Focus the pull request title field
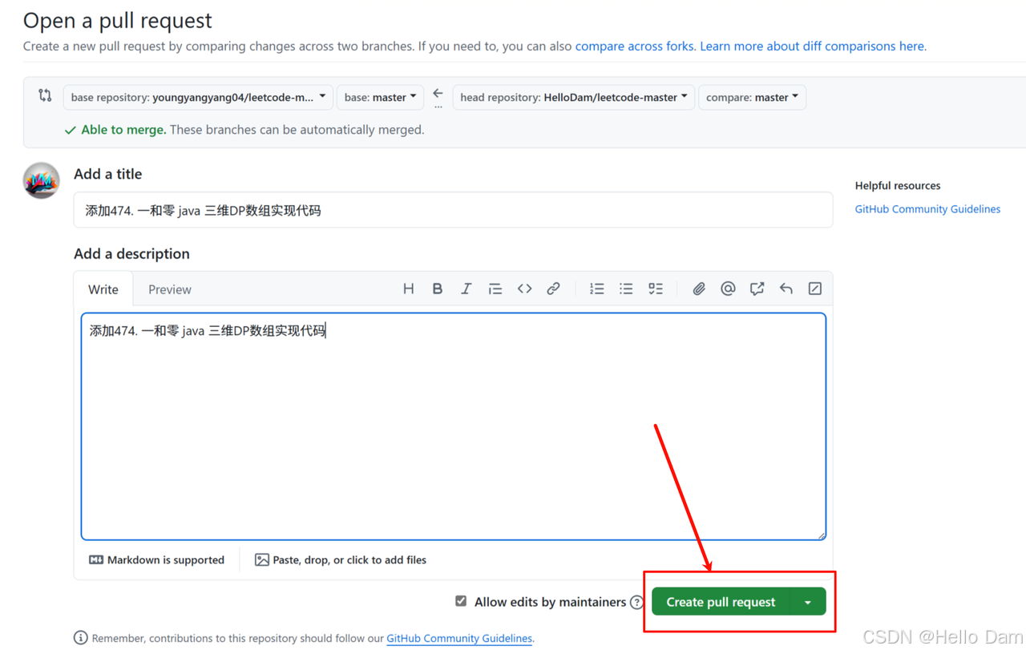The width and height of the screenshot is (1026, 654). pyautogui.click(x=453, y=210)
